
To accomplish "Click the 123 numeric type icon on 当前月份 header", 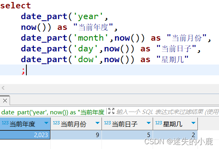I will [x=56, y=123].
